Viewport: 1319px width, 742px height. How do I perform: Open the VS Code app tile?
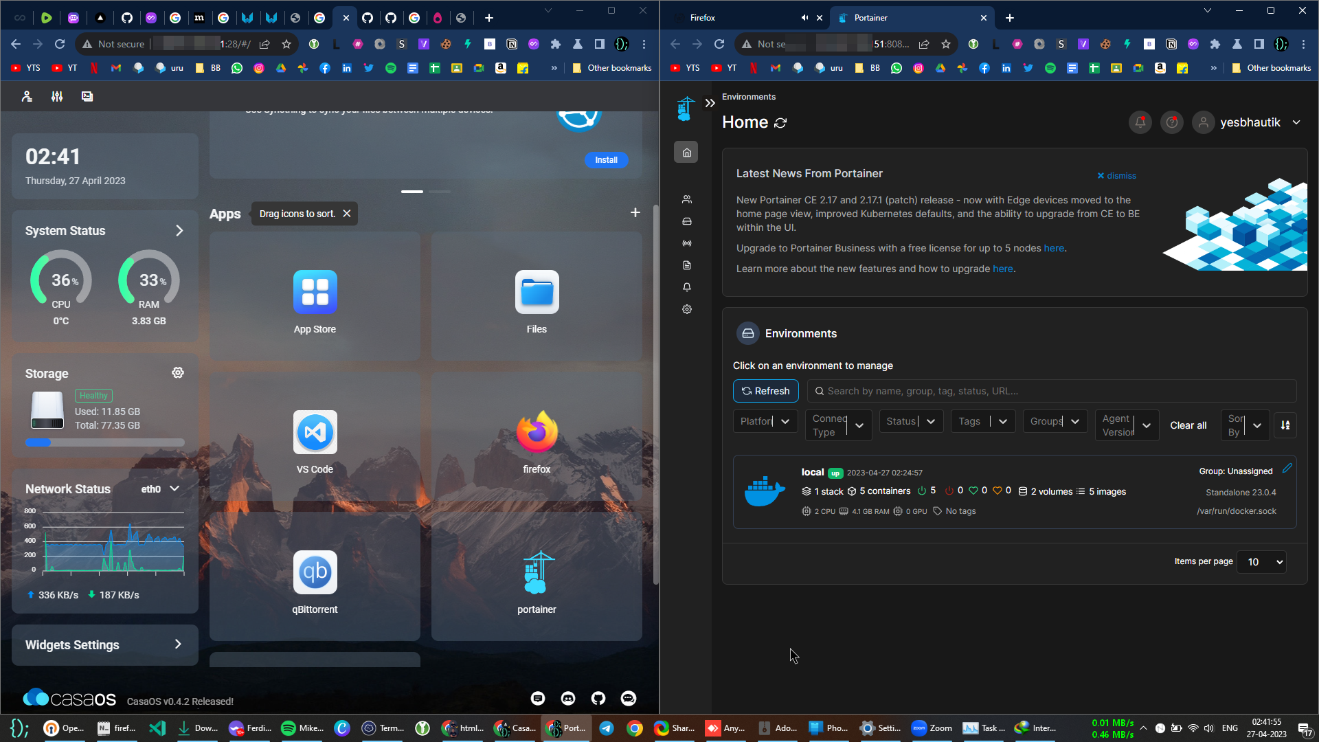(x=315, y=432)
